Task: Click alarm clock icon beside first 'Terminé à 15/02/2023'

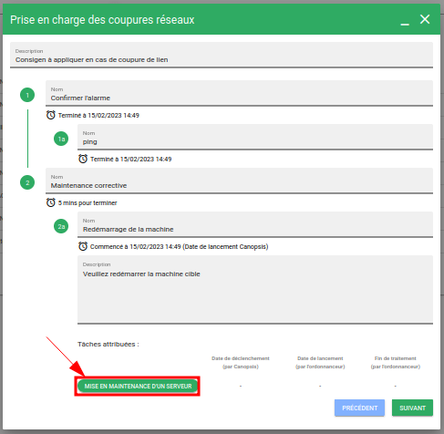Action: point(51,115)
